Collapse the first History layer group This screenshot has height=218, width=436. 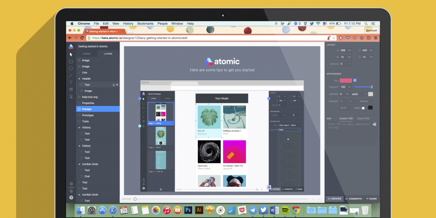click(79, 128)
